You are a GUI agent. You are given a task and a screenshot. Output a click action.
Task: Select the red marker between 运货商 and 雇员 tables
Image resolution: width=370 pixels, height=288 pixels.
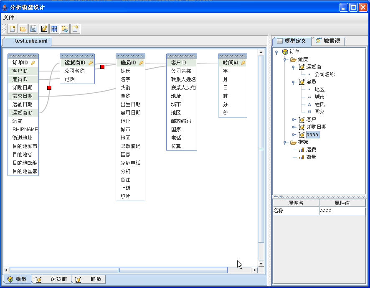[102, 67]
